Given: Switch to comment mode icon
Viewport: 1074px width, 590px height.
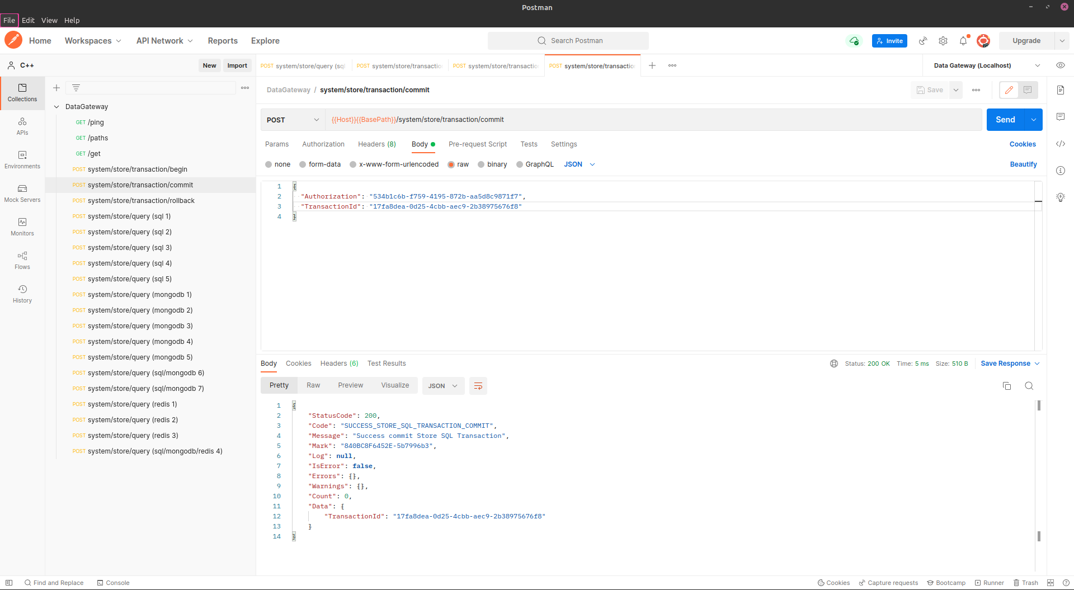Looking at the screenshot, I should click(1028, 90).
